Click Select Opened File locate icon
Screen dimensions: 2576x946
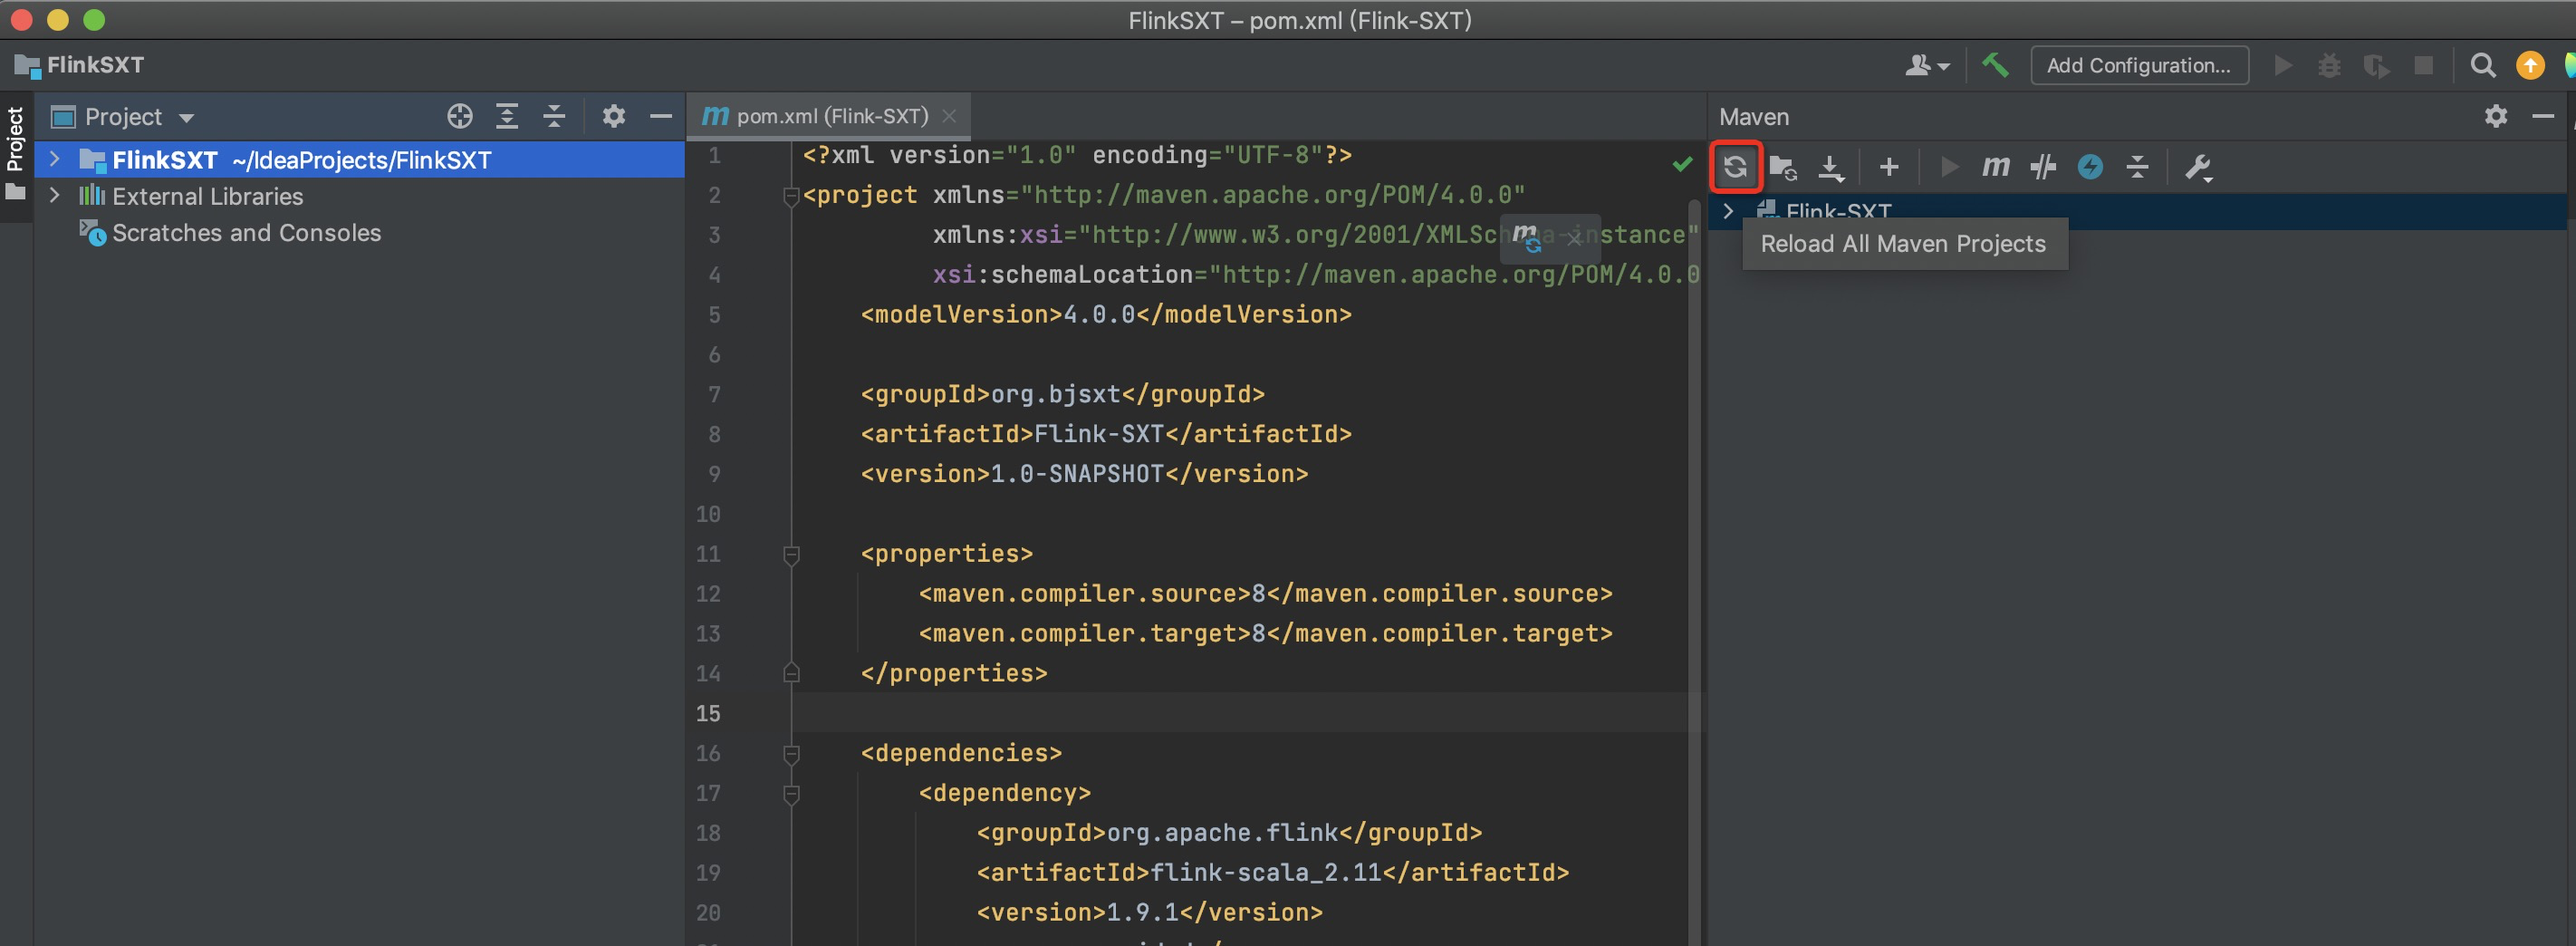coord(459,116)
